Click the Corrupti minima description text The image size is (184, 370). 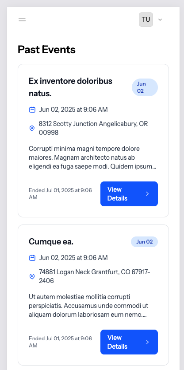pyautogui.click(x=92, y=157)
